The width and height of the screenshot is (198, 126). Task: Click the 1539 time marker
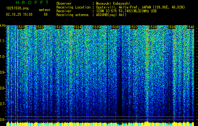[172, 27]
